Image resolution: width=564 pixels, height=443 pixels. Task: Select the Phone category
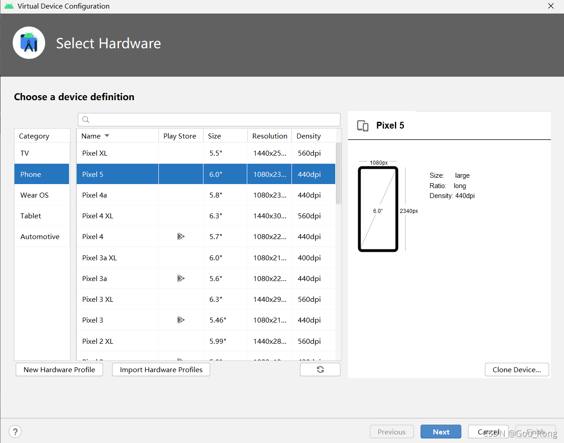click(x=42, y=174)
